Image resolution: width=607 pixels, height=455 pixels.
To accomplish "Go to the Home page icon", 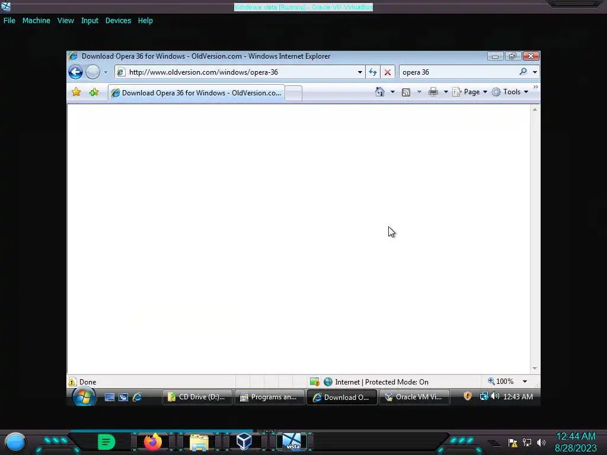I will [380, 92].
